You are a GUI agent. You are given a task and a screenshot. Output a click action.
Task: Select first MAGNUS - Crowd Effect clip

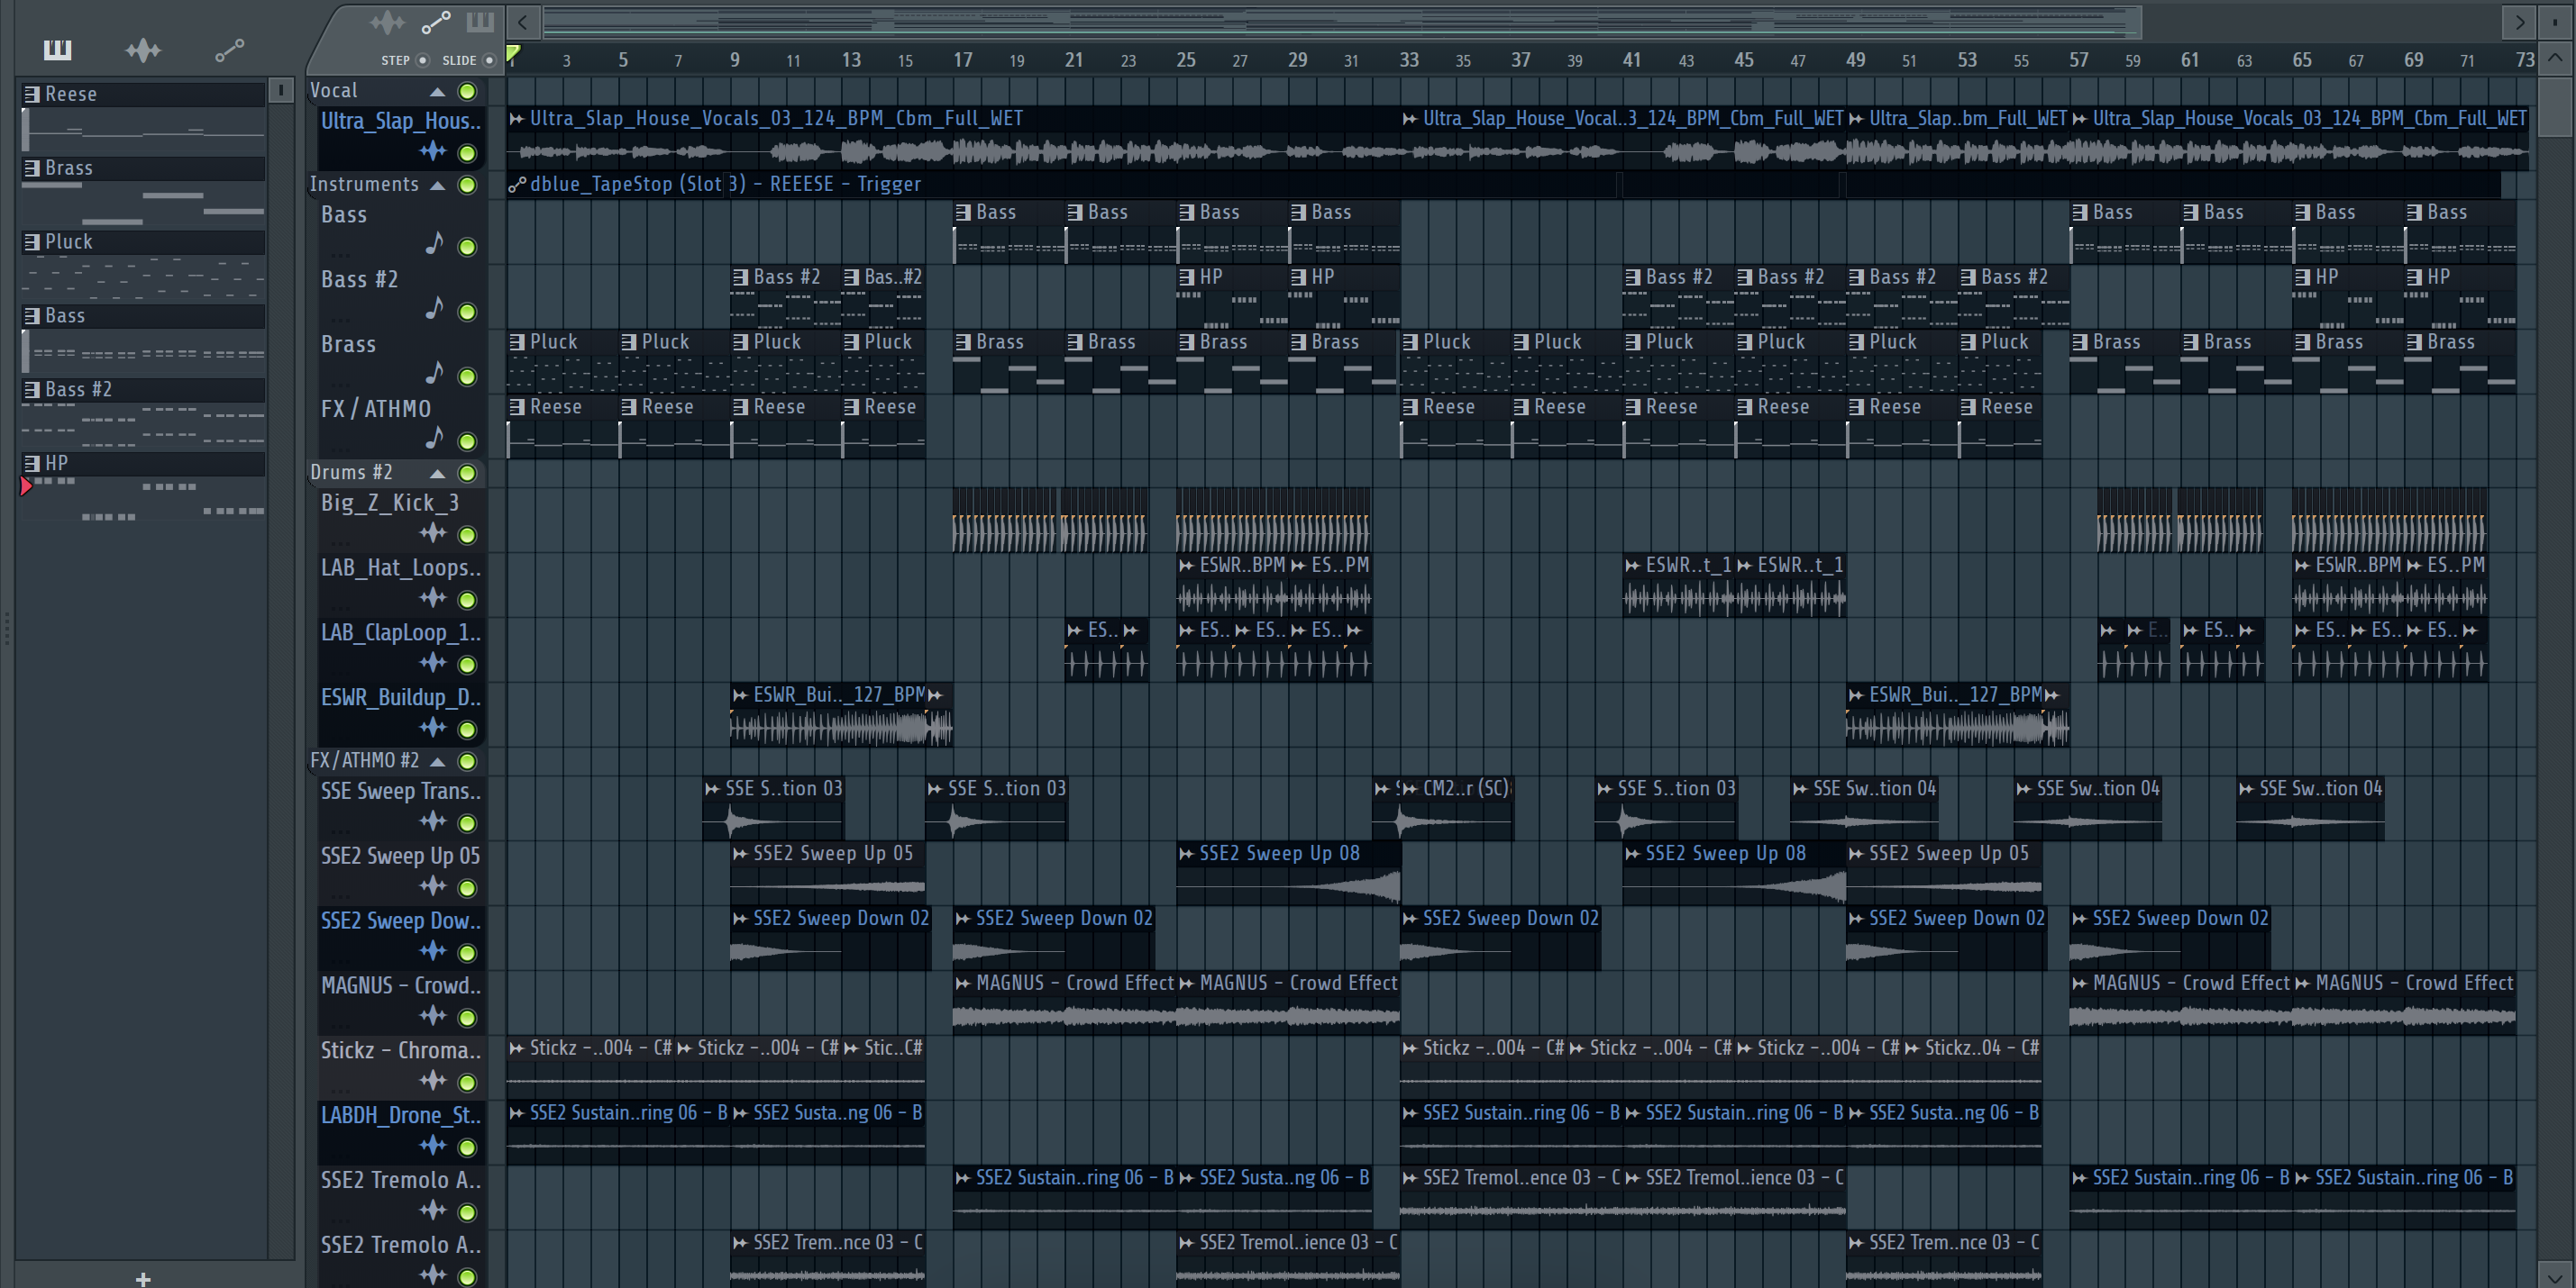1064,1002
